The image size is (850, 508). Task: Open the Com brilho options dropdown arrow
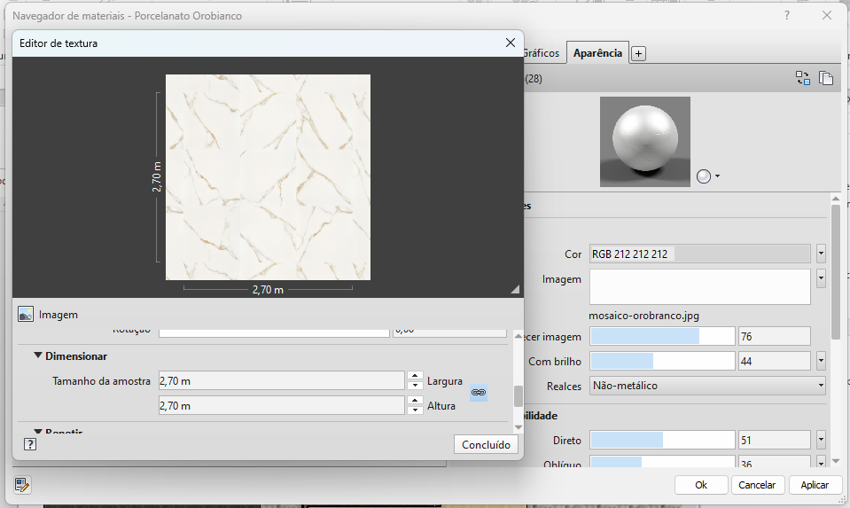821,361
